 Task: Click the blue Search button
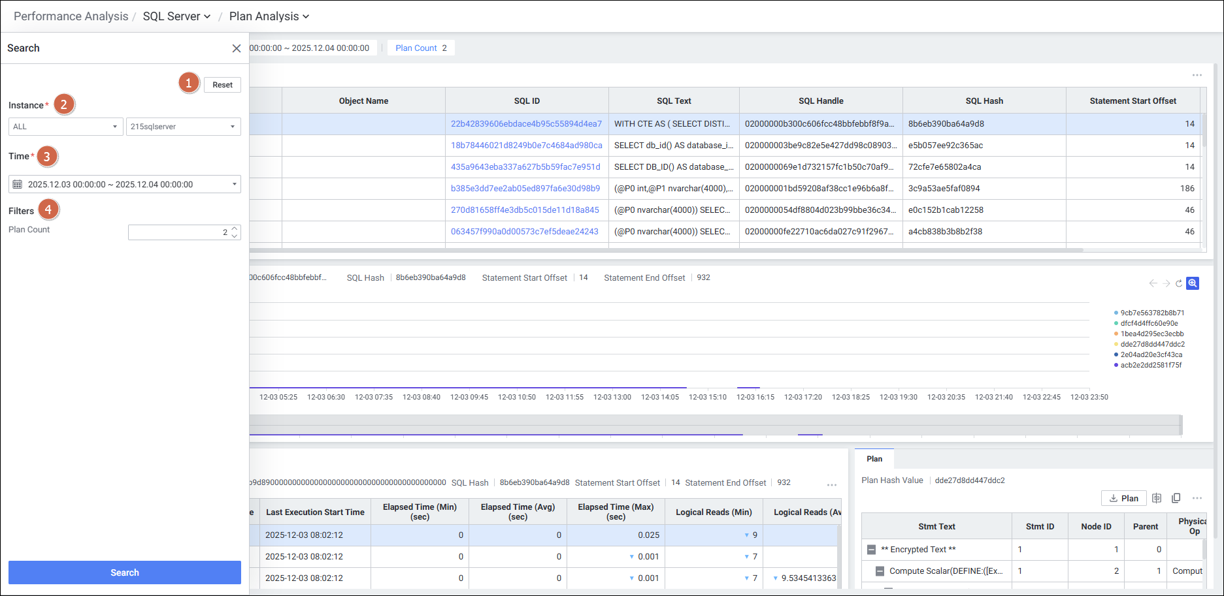(x=125, y=572)
